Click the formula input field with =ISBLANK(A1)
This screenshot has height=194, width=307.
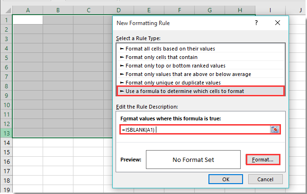(194, 129)
